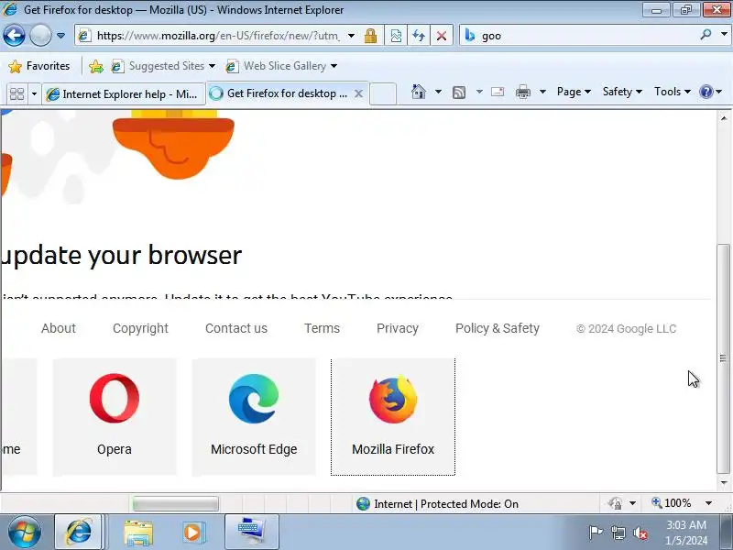This screenshot has width=733, height=550.
Task: Click the scrollbar down arrow
Action: [x=723, y=483]
